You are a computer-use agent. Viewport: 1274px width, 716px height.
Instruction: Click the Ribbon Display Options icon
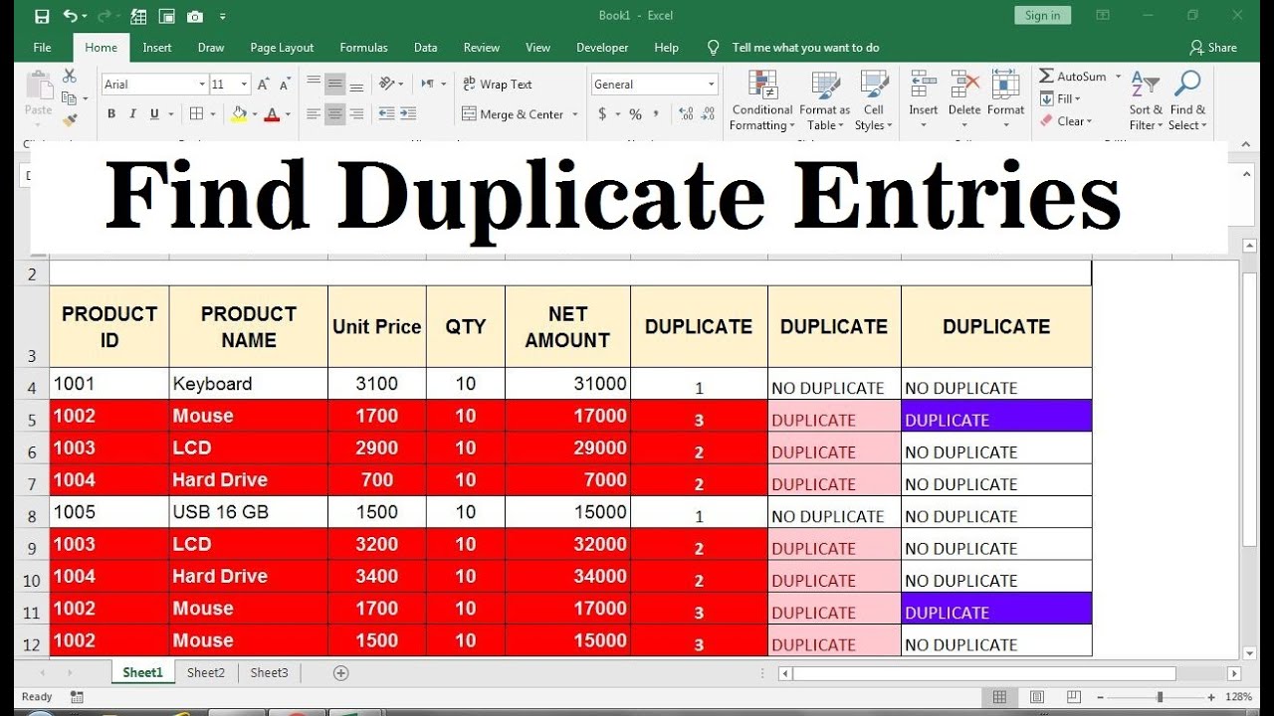point(1103,16)
